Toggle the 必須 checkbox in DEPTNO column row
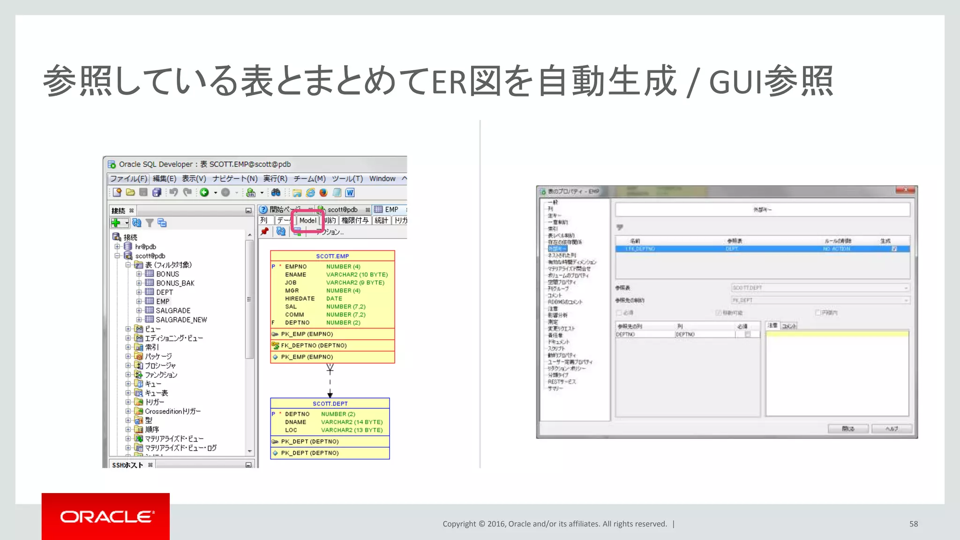The height and width of the screenshot is (540, 960). (748, 334)
